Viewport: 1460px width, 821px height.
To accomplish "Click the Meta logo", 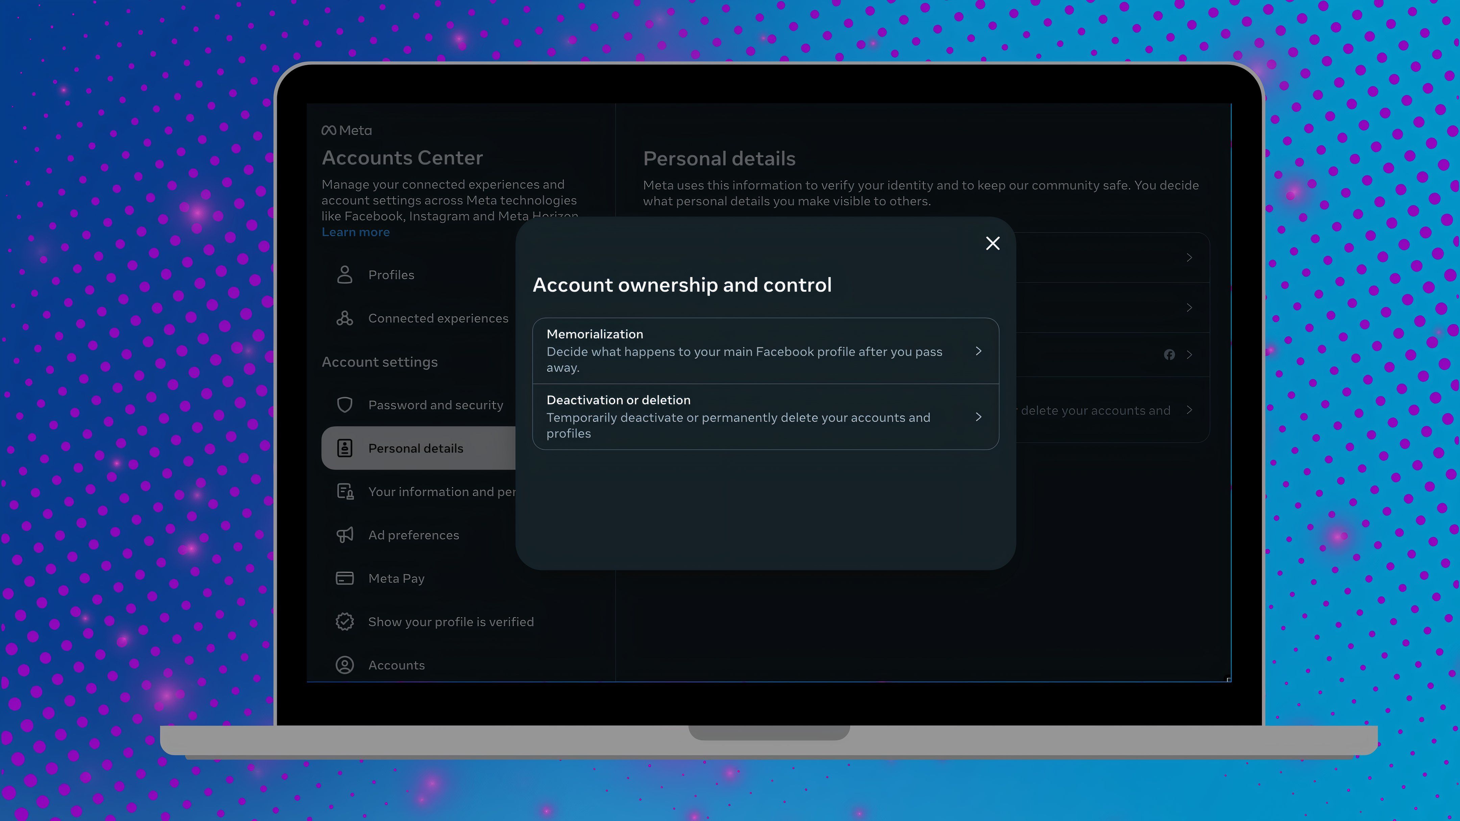I will click(x=347, y=130).
